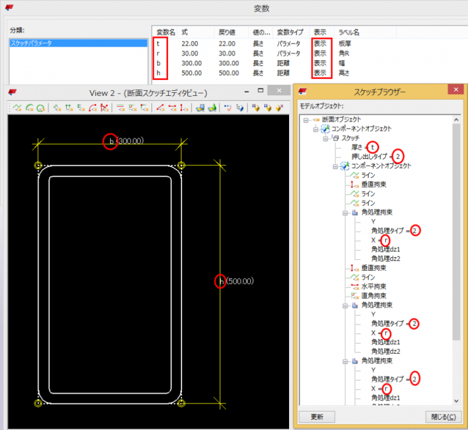Viewport: 468px width, 430px height.
Task: Click the 垂直拘束 icon in sketch tree
Action: [355, 184]
